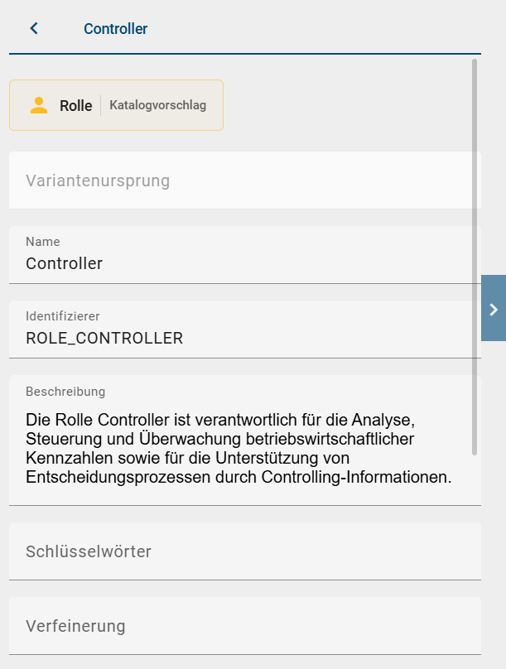Navigate back using the left arrow
506x669 pixels.
[33, 27]
